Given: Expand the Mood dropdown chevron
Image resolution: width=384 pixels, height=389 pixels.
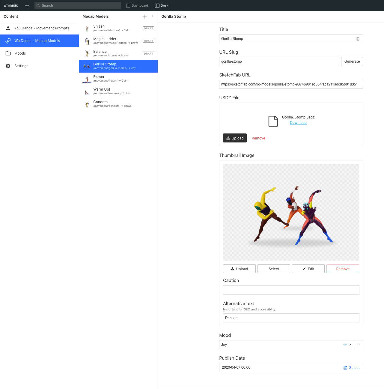Looking at the screenshot, I should pos(358,345).
